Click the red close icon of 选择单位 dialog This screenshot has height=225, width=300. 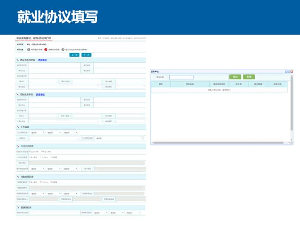tap(291, 71)
